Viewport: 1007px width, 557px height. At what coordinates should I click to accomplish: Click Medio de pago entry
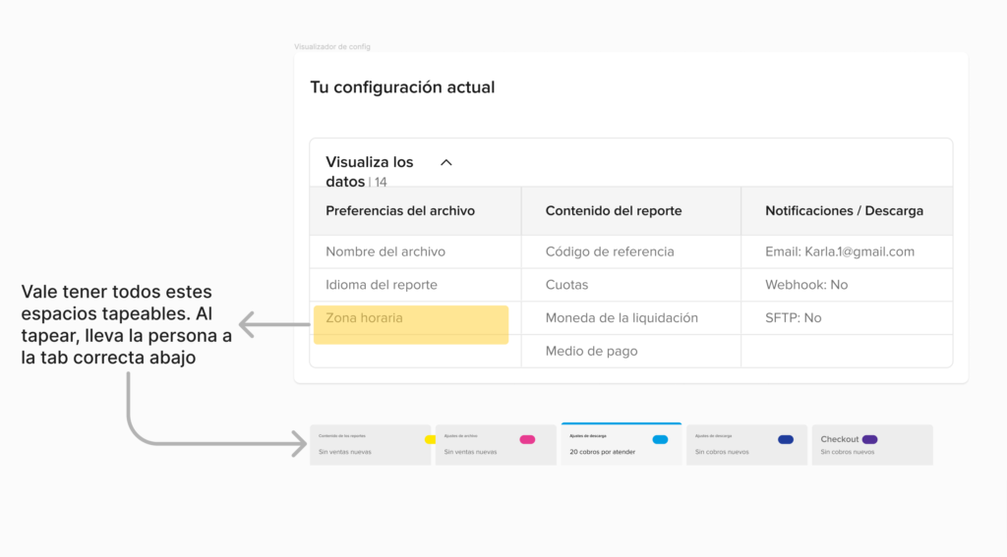[x=592, y=352]
